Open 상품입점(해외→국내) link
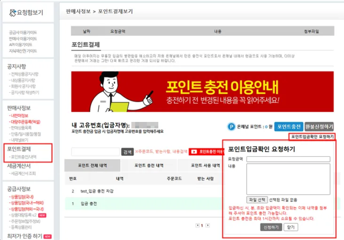Viewport: 344px width, 240px height. [x=27, y=209]
